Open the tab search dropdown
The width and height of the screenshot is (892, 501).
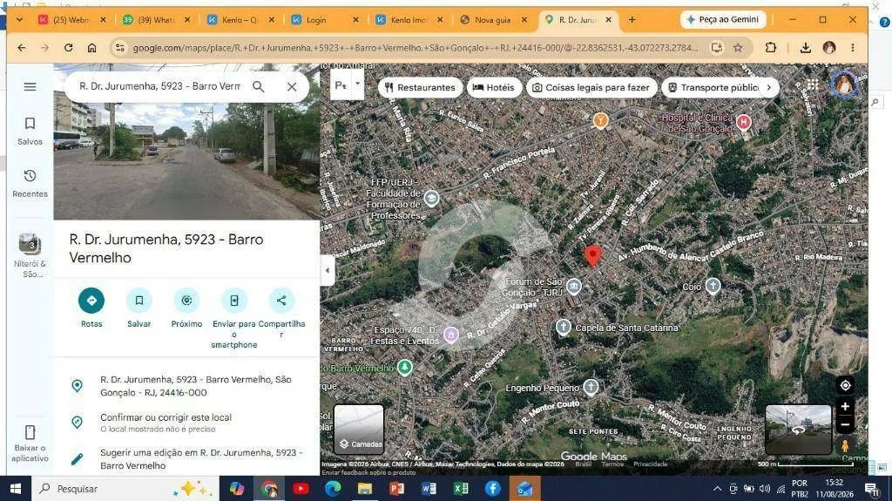pos(19,19)
